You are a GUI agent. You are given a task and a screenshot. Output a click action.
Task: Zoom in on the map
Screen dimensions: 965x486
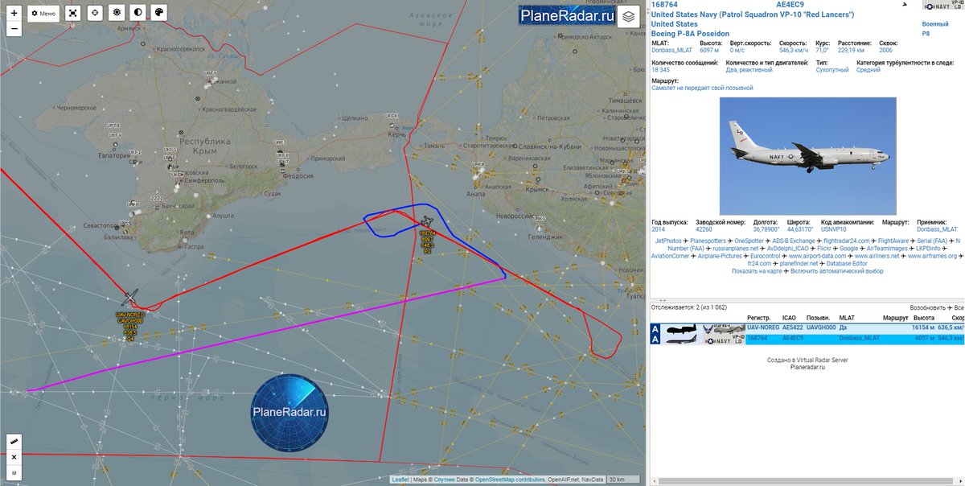tap(14, 13)
